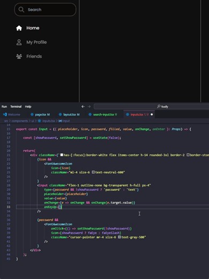Click the Home house icon

coord(19,28)
